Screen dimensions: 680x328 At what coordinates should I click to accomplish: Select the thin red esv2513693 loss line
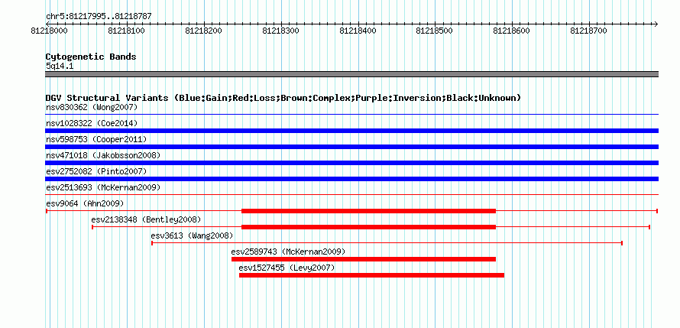pos(351,195)
